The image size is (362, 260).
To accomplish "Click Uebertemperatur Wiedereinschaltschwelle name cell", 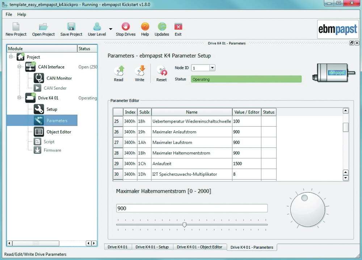I will click(192, 121).
